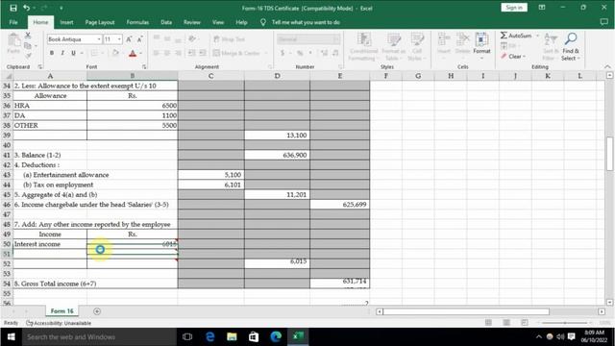Click the Sign in button

514,8
